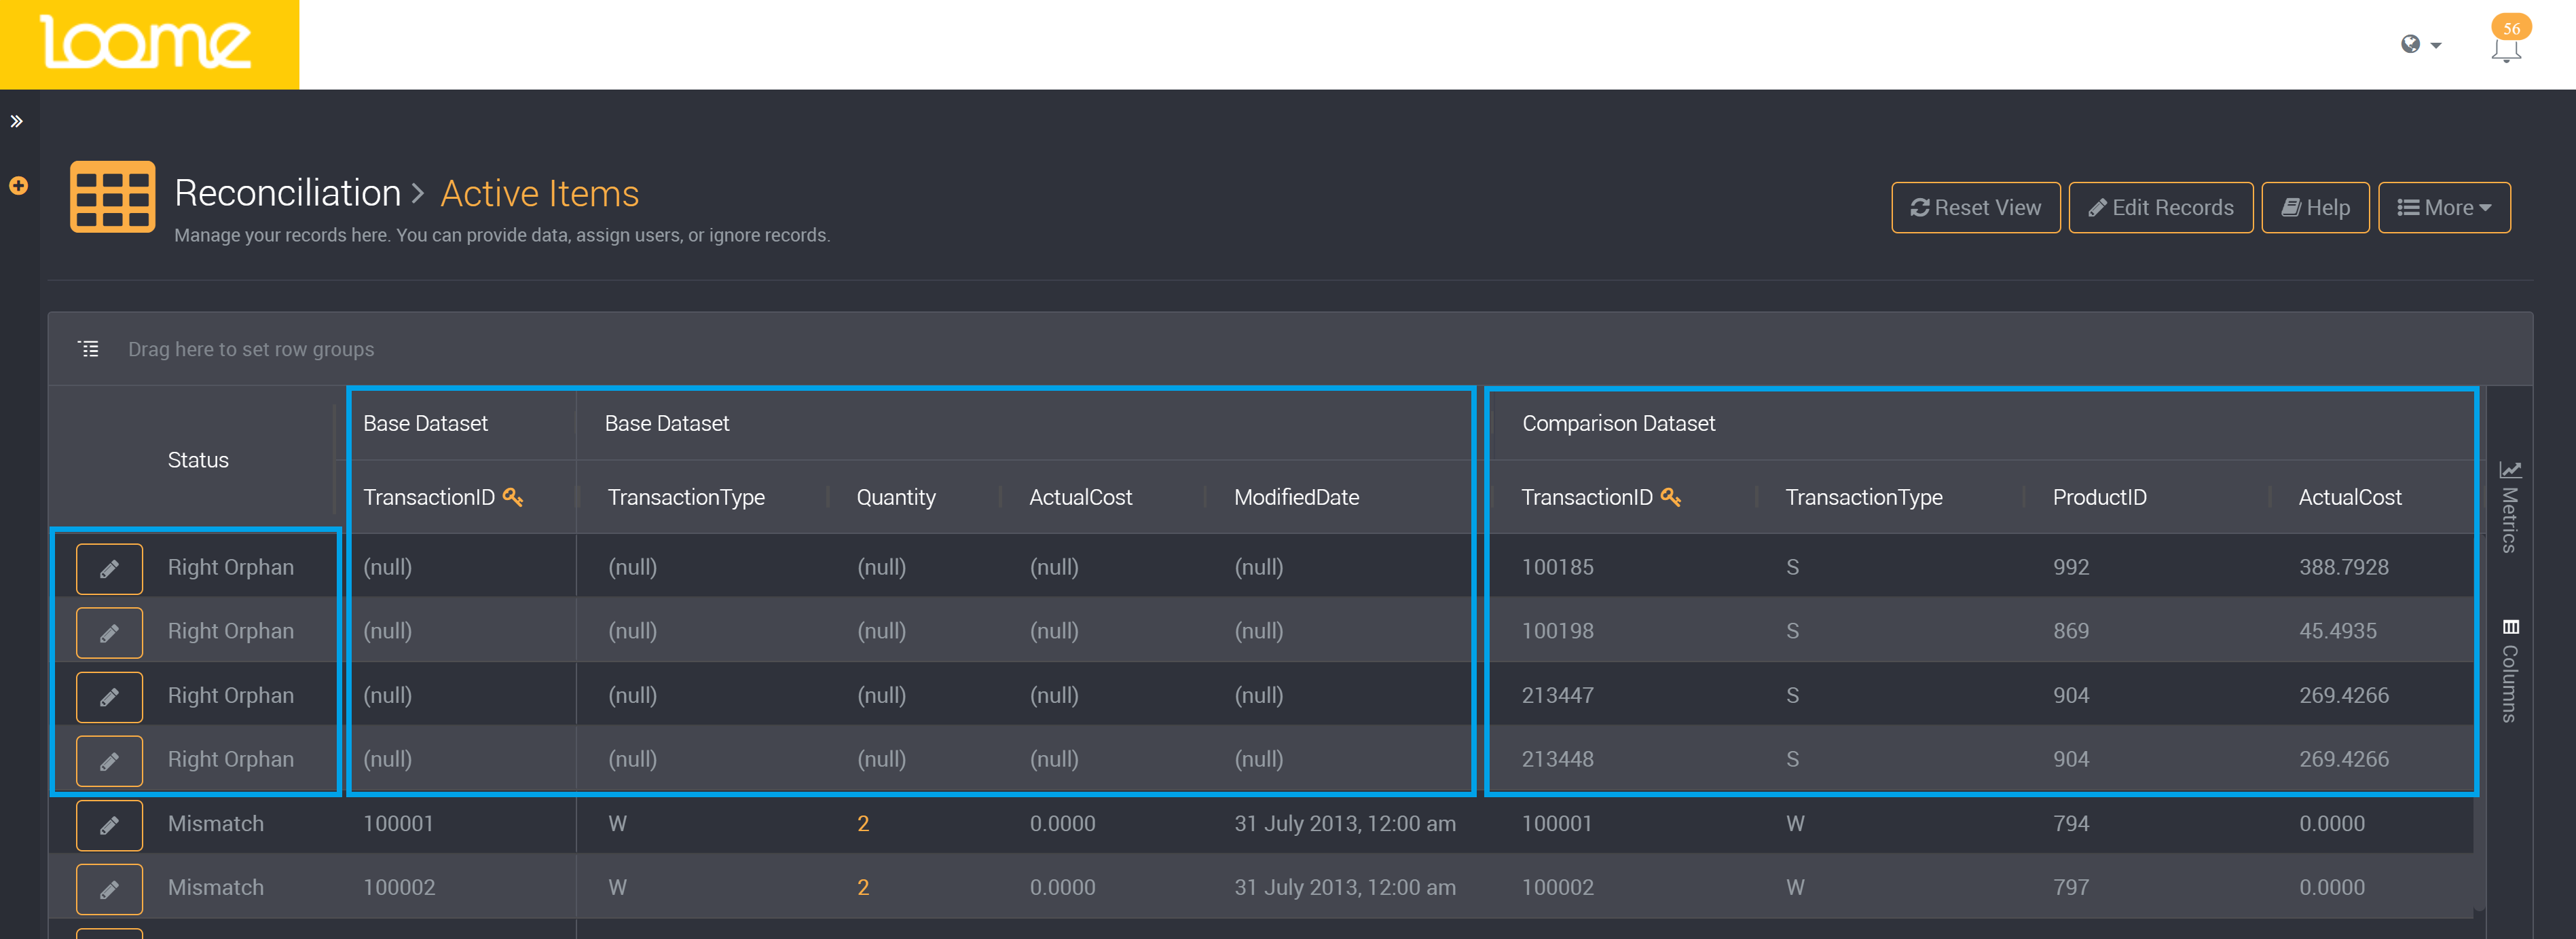The height and width of the screenshot is (939, 2576).
Task: Click pencil icon for transaction 100198 row
Action: (110, 632)
